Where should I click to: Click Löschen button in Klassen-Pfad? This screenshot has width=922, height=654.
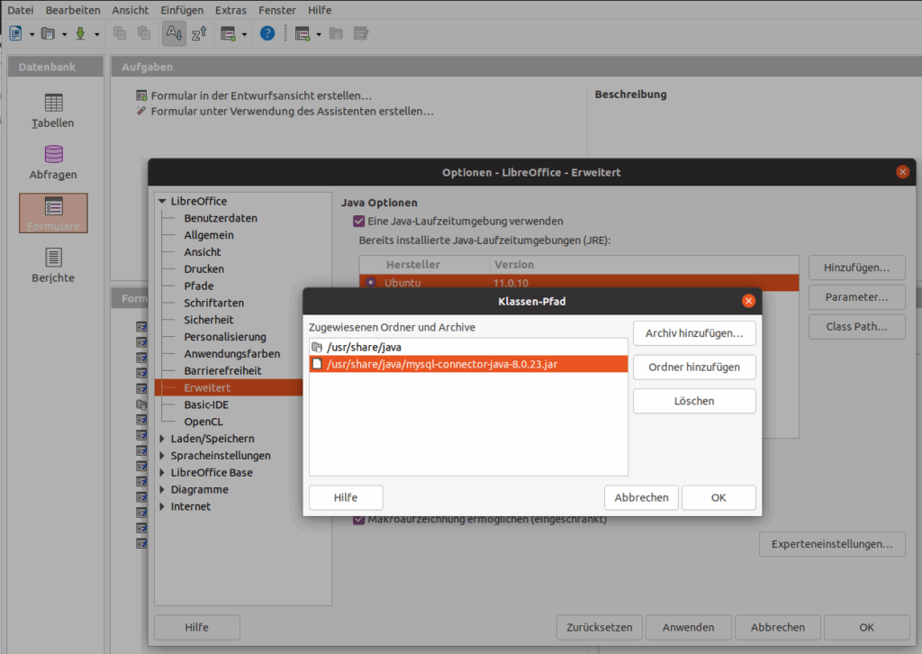click(x=694, y=401)
